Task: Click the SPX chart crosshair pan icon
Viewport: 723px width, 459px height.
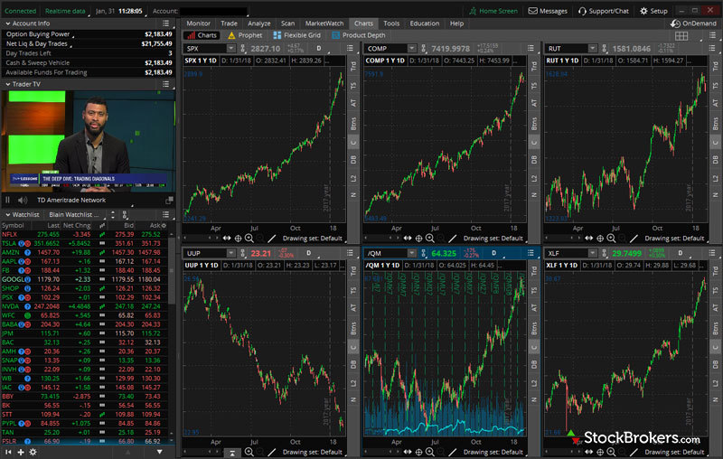Action: click(238, 239)
